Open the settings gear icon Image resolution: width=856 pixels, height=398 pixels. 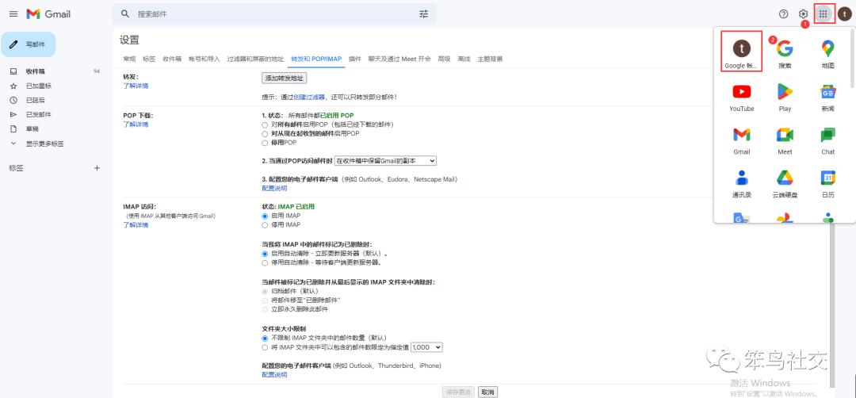(x=803, y=13)
